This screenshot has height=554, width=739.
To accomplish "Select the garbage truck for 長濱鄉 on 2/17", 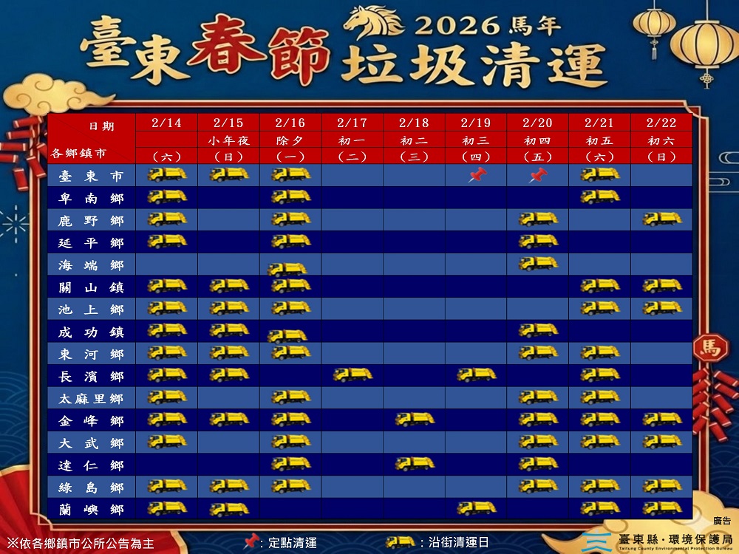I will (x=353, y=375).
